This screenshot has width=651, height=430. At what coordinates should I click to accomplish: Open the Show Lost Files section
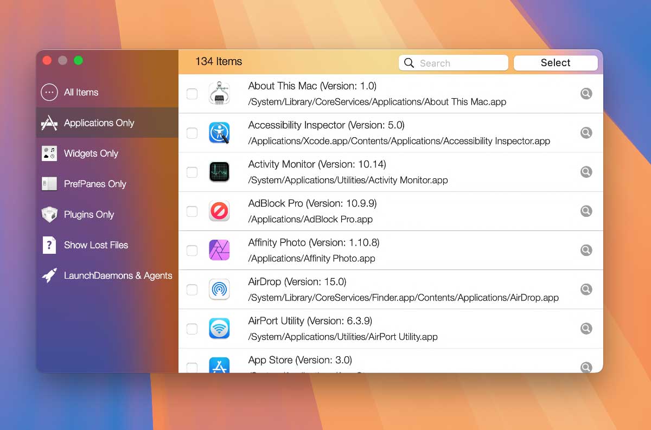point(107,245)
